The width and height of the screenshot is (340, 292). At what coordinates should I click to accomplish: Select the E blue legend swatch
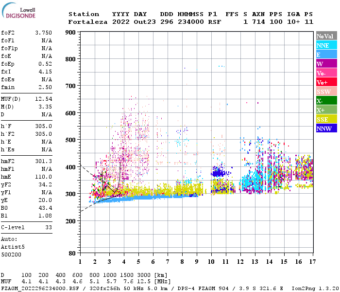coord(326,55)
